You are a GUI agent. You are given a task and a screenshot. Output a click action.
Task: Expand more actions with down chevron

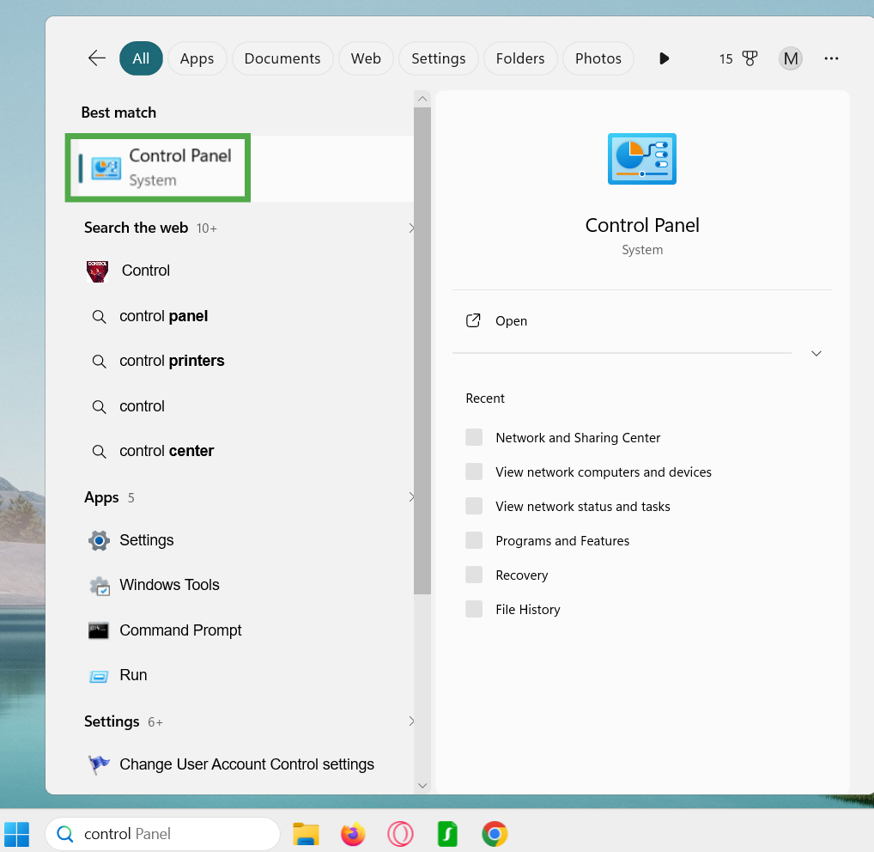[x=816, y=354]
